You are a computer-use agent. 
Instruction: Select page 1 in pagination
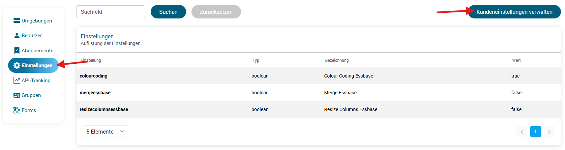point(535,132)
